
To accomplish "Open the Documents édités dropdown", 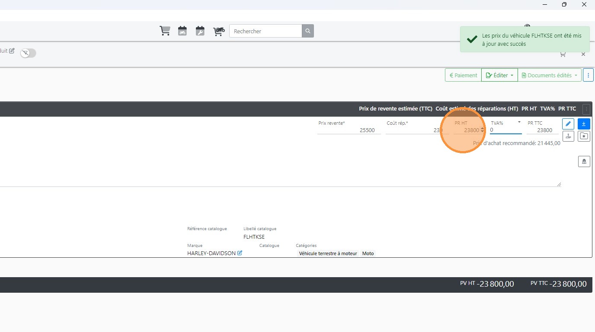I will [550, 75].
